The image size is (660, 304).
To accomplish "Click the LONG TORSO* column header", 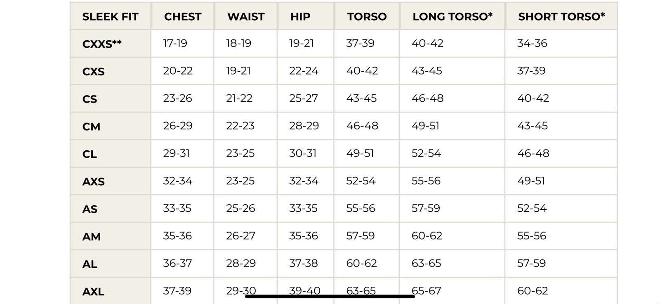I will [x=453, y=17].
